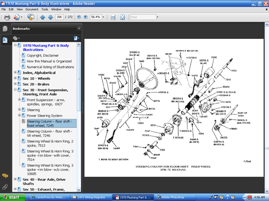The image size is (269, 201).
Task: Open the email/send document icon
Action: (17, 17)
